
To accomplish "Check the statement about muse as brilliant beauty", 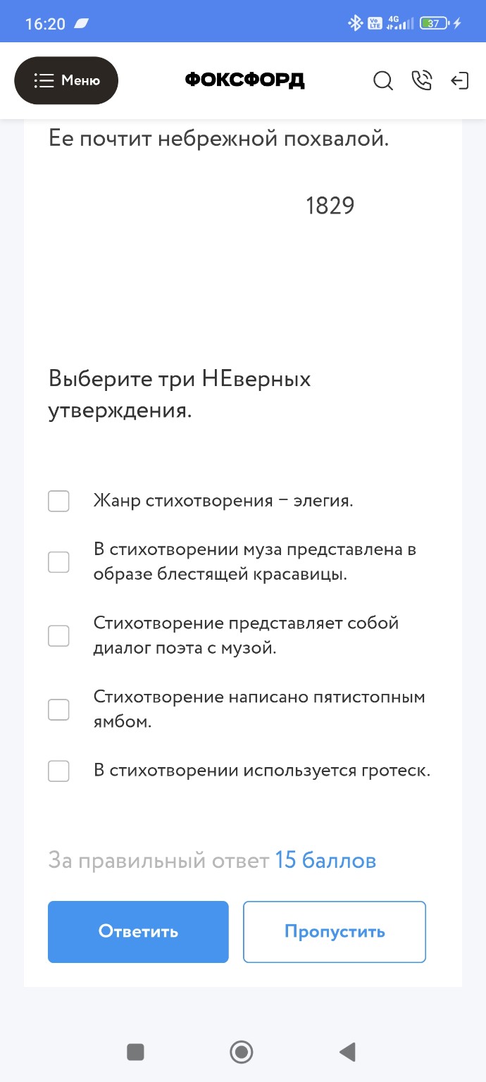I will pyautogui.click(x=58, y=561).
